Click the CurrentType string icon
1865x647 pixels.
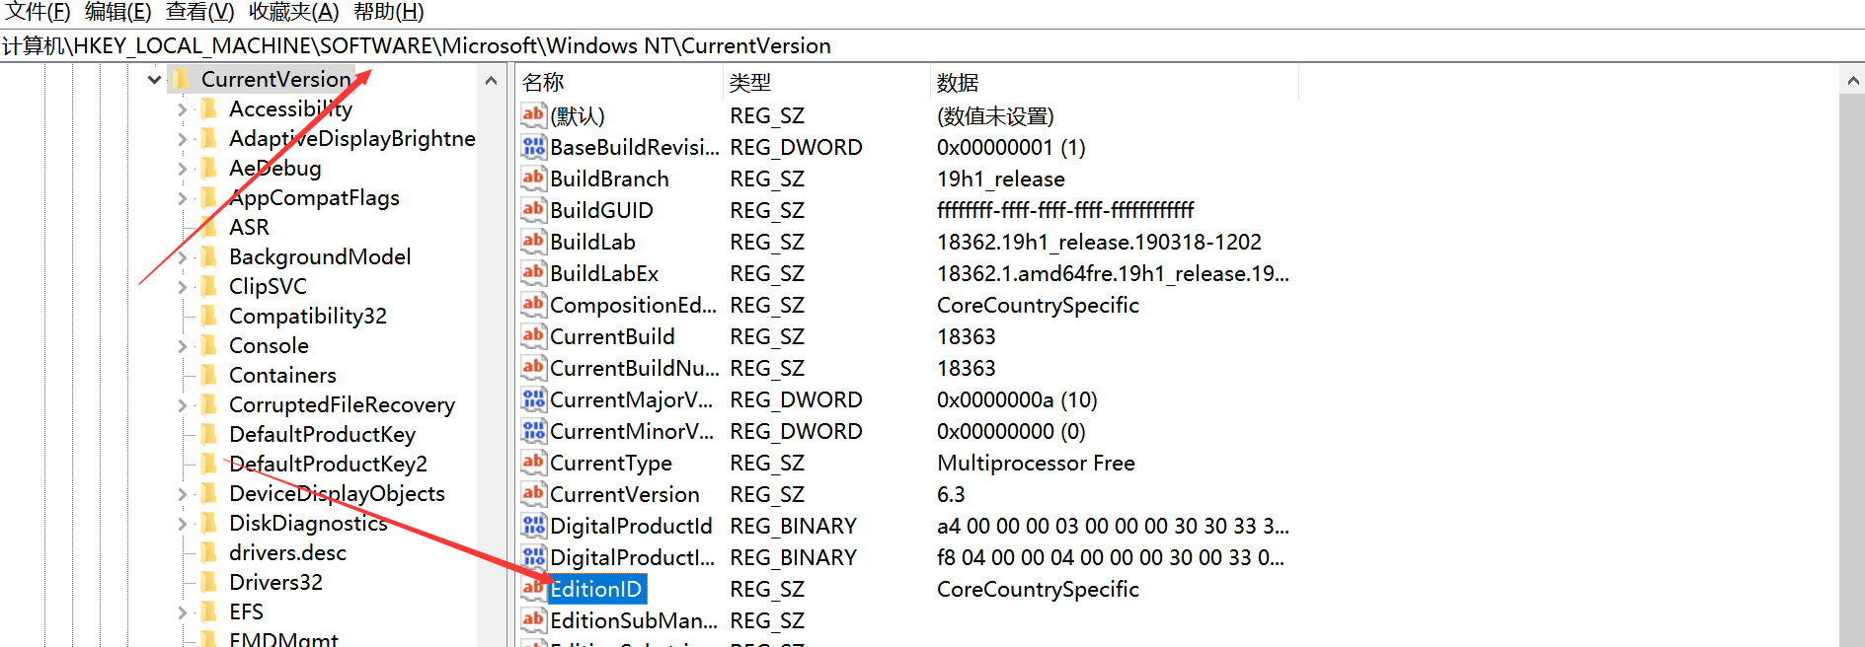coord(533,463)
